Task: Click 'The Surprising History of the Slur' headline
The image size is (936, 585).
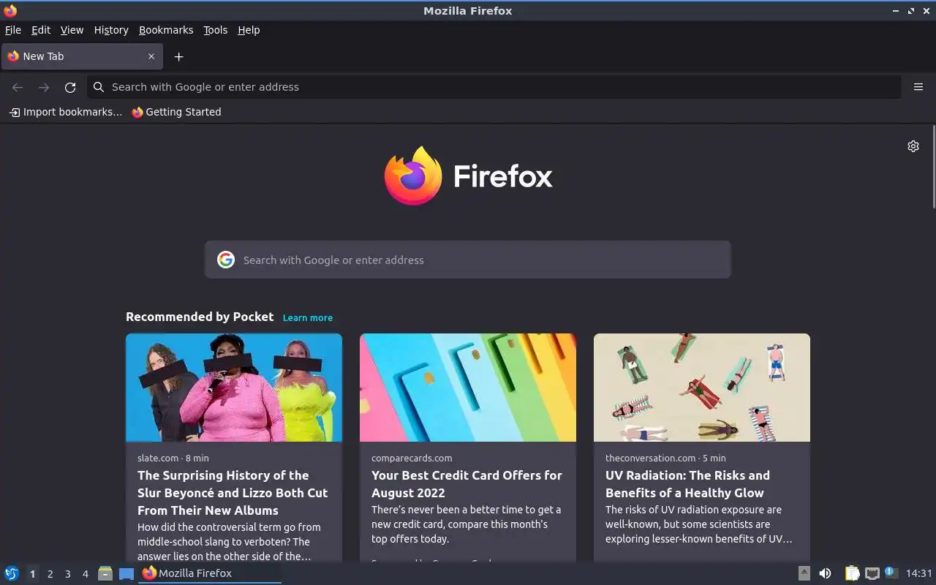Action: tap(233, 493)
